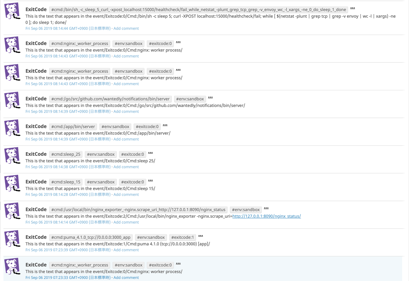The height and width of the screenshot is (281, 409).
Task: Select the #cmd:/app/bin/server tag
Action: pyautogui.click(x=73, y=127)
